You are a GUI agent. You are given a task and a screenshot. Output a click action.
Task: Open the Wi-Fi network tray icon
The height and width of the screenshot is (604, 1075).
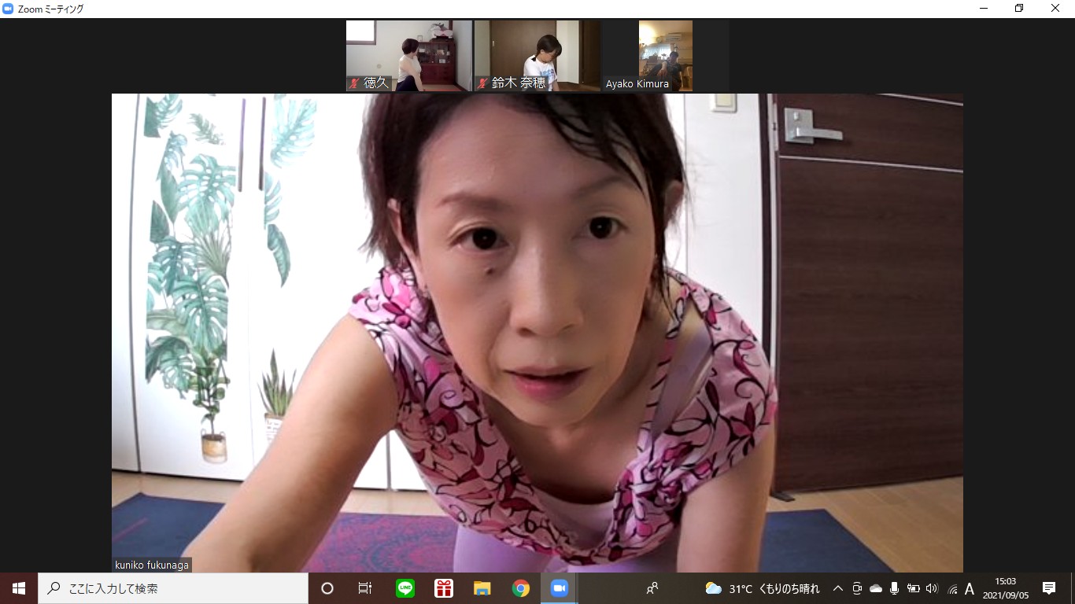[952, 588]
